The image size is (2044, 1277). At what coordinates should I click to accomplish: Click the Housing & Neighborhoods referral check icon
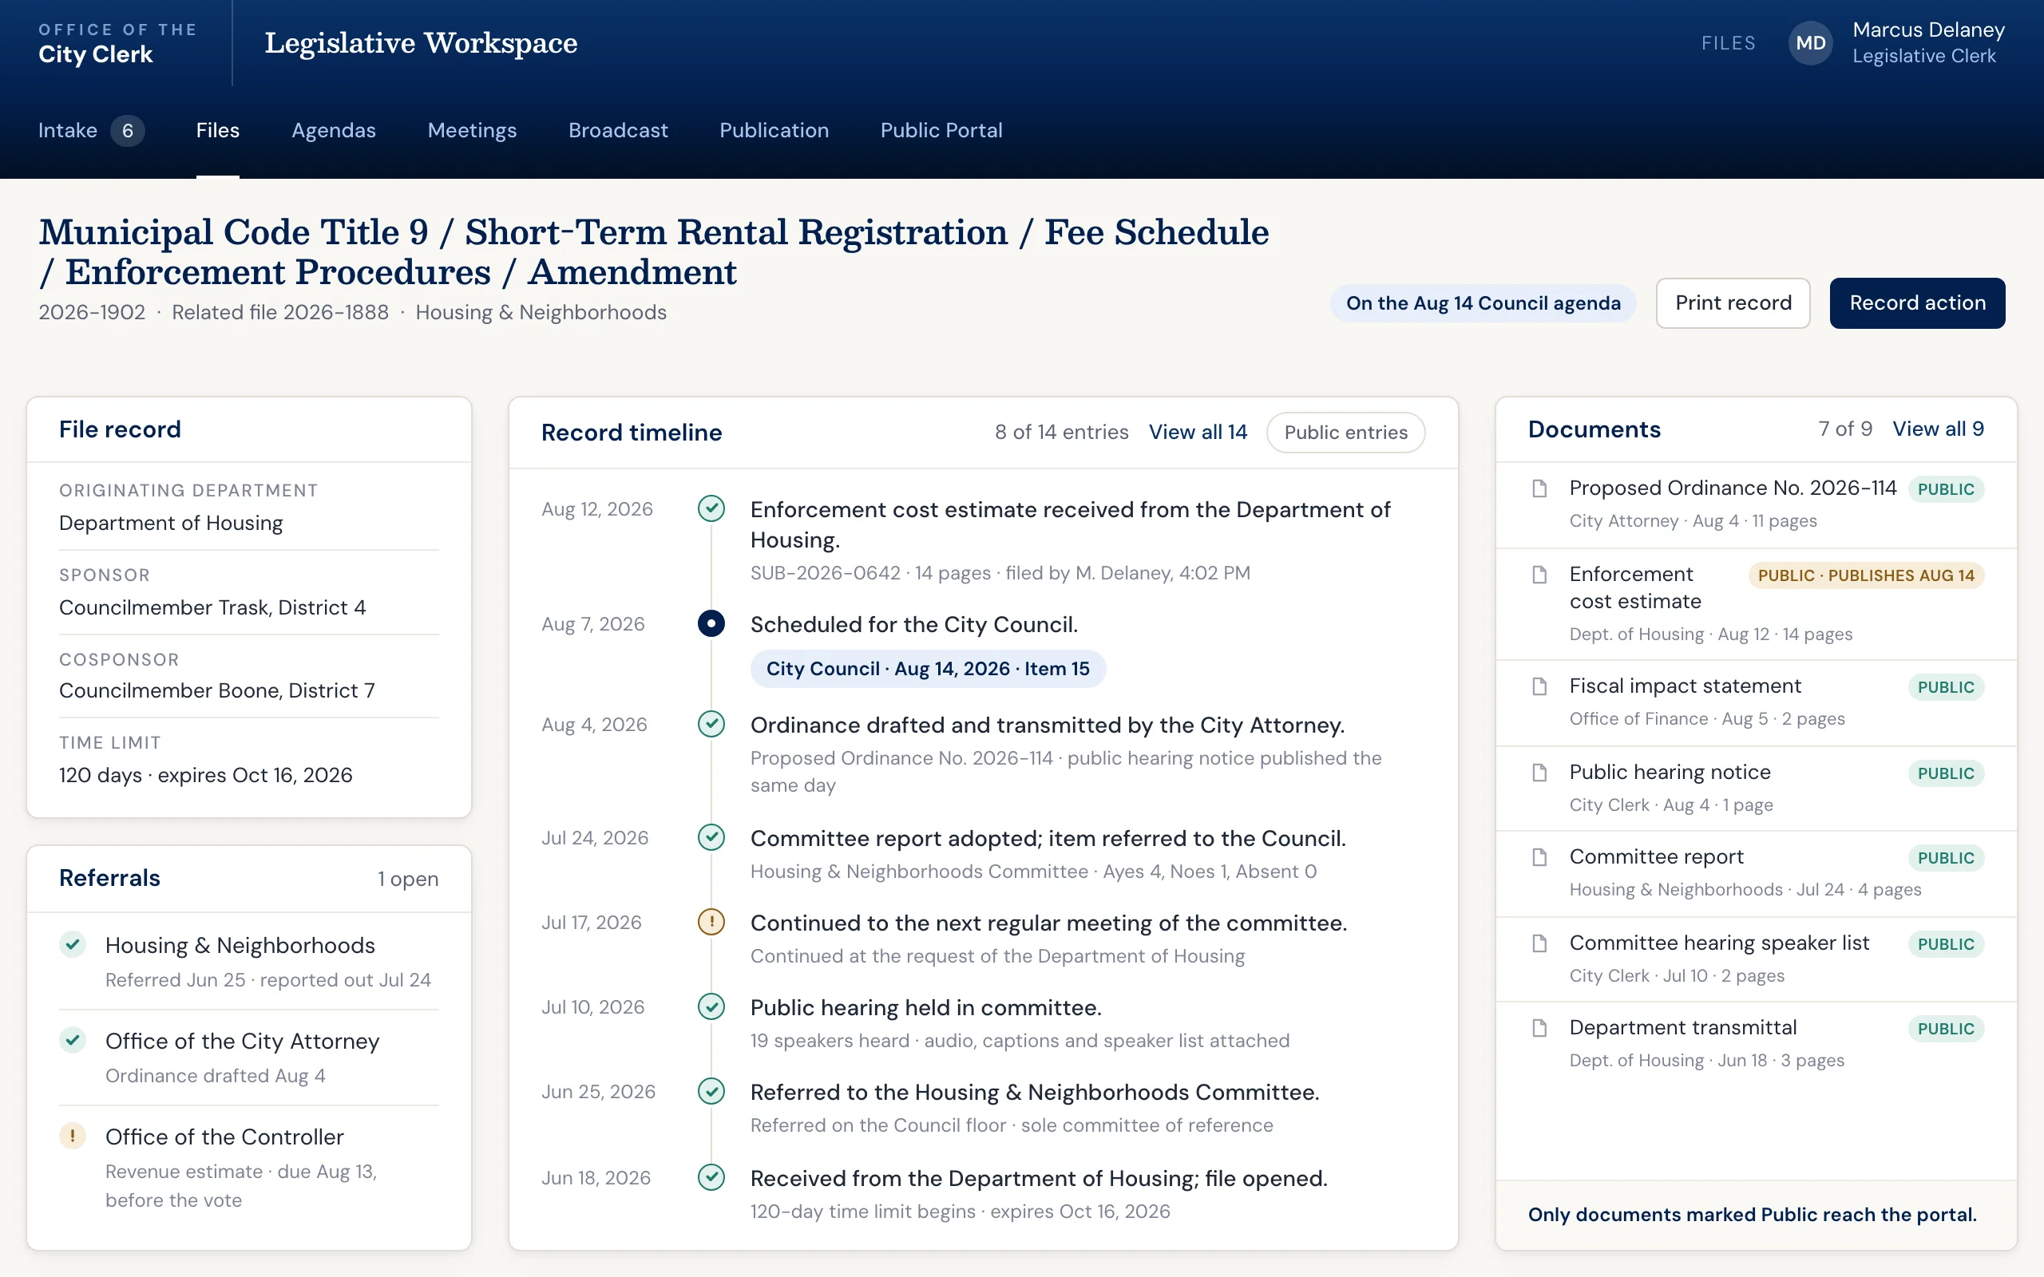click(73, 944)
